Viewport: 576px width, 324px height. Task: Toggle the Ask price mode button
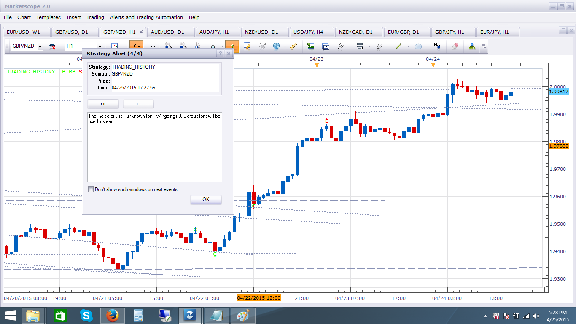151,46
